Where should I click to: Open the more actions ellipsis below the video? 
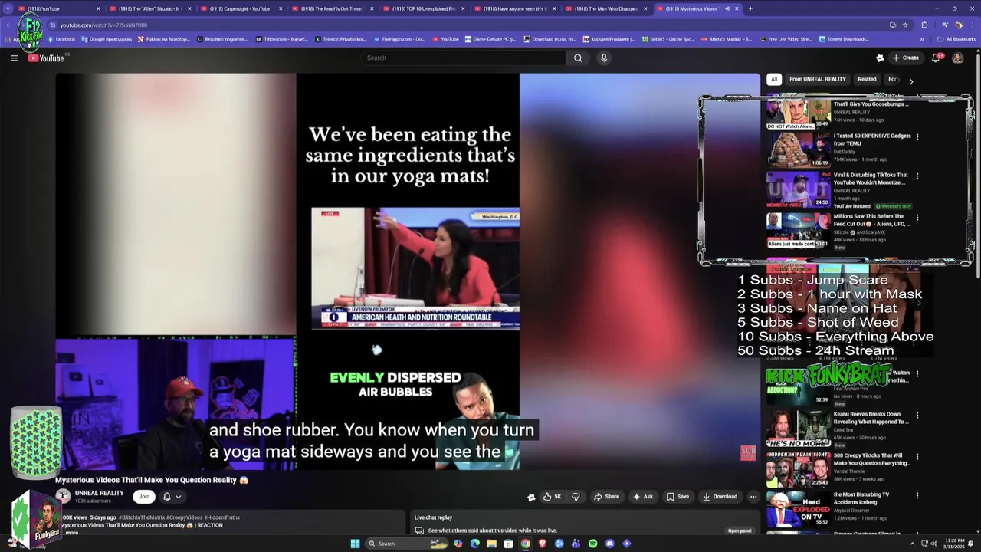[x=753, y=497]
